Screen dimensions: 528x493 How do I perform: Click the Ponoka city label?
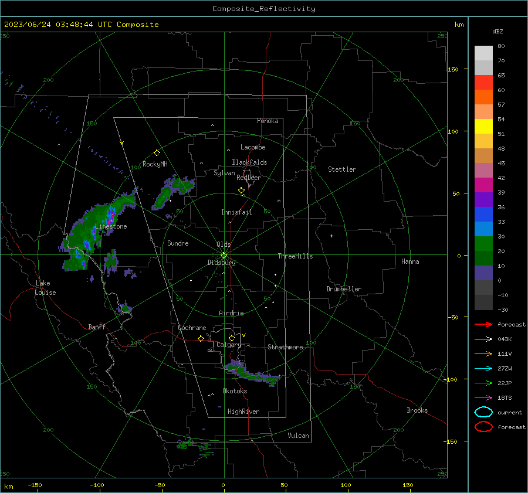[x=268, y=121]
